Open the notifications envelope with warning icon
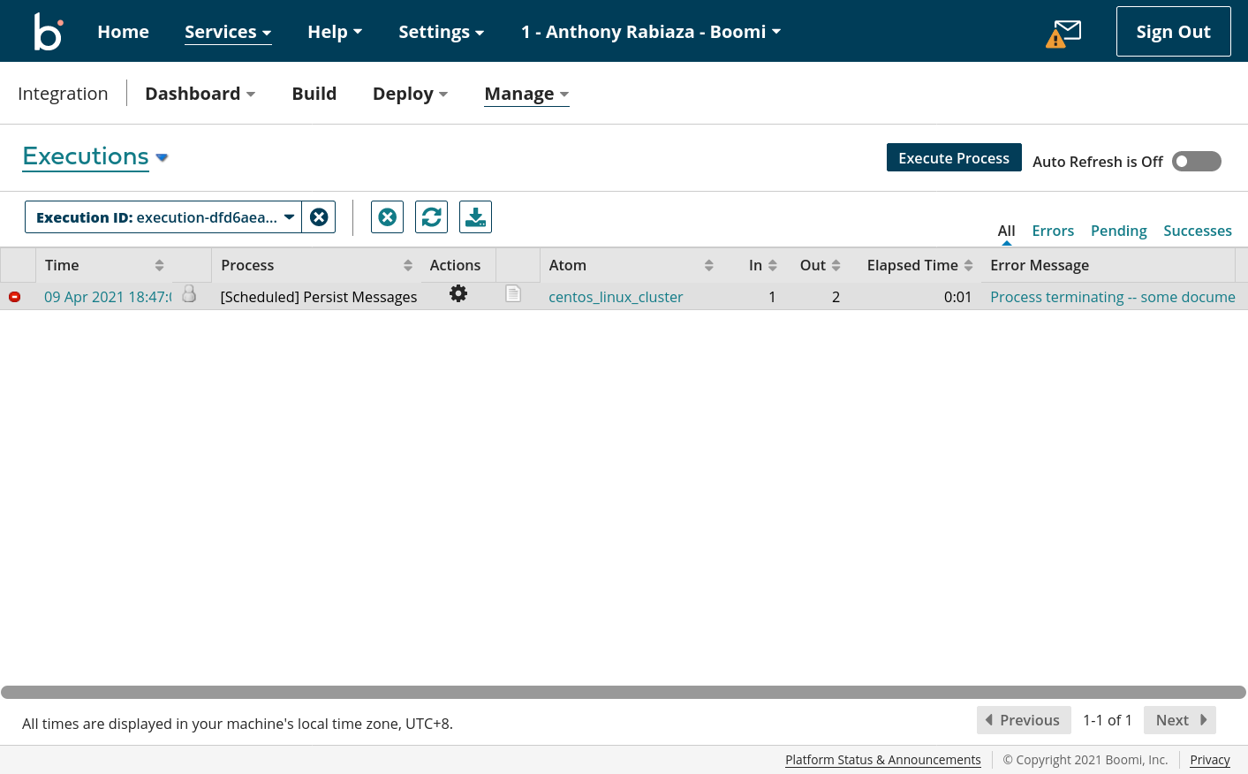 coord(1063,34)
